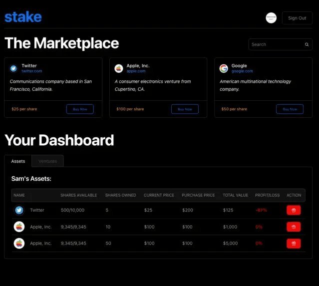Click the Twitter logo in marketplace card
Screen dimensions: 319x286
13,68
